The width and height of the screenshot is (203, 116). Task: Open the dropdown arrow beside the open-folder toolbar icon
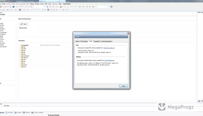click(3, 7)
